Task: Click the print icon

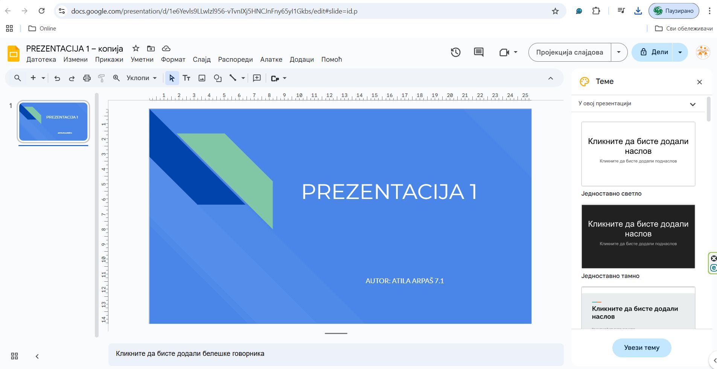Action: click(87, 78)
